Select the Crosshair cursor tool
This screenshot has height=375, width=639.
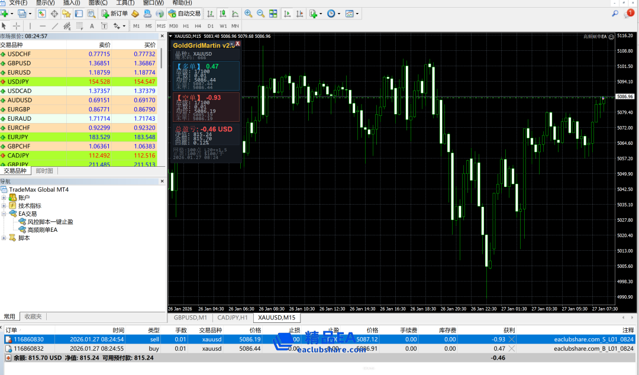[17, 26]
